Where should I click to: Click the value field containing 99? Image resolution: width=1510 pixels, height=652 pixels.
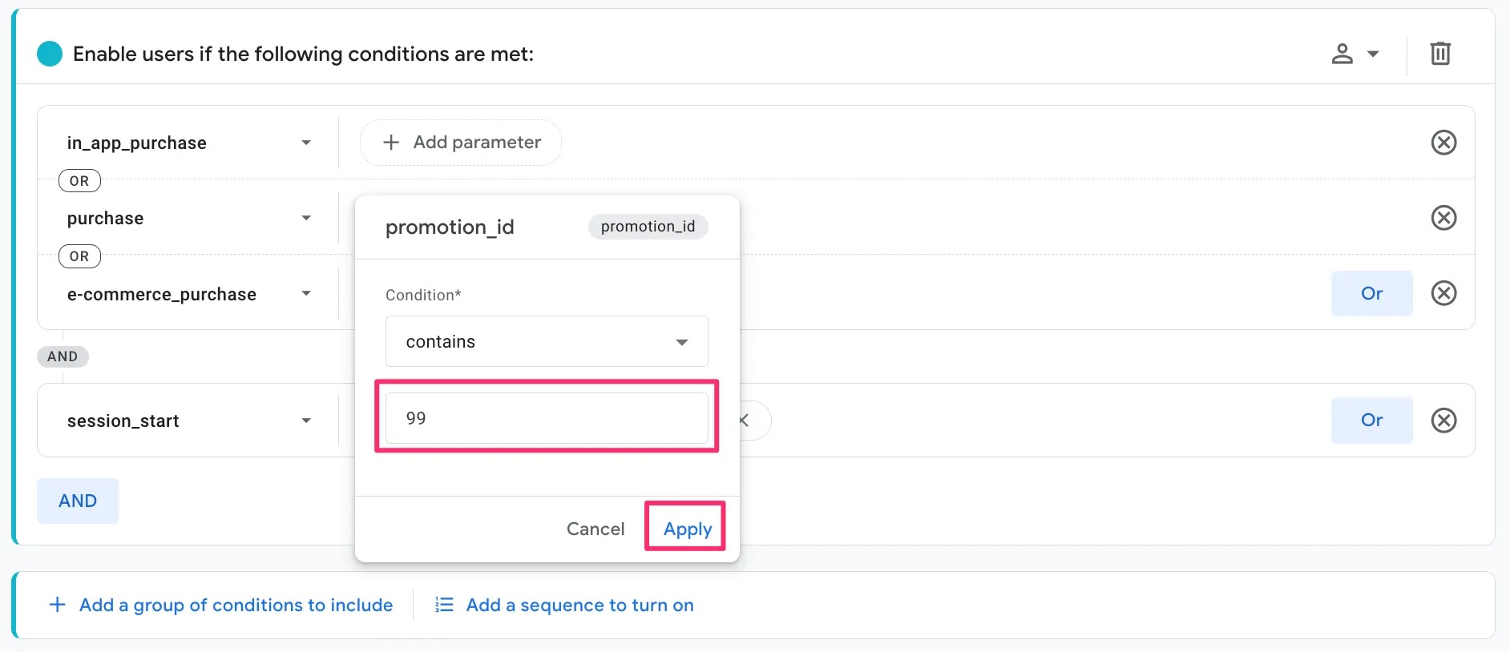click(547, 418)
